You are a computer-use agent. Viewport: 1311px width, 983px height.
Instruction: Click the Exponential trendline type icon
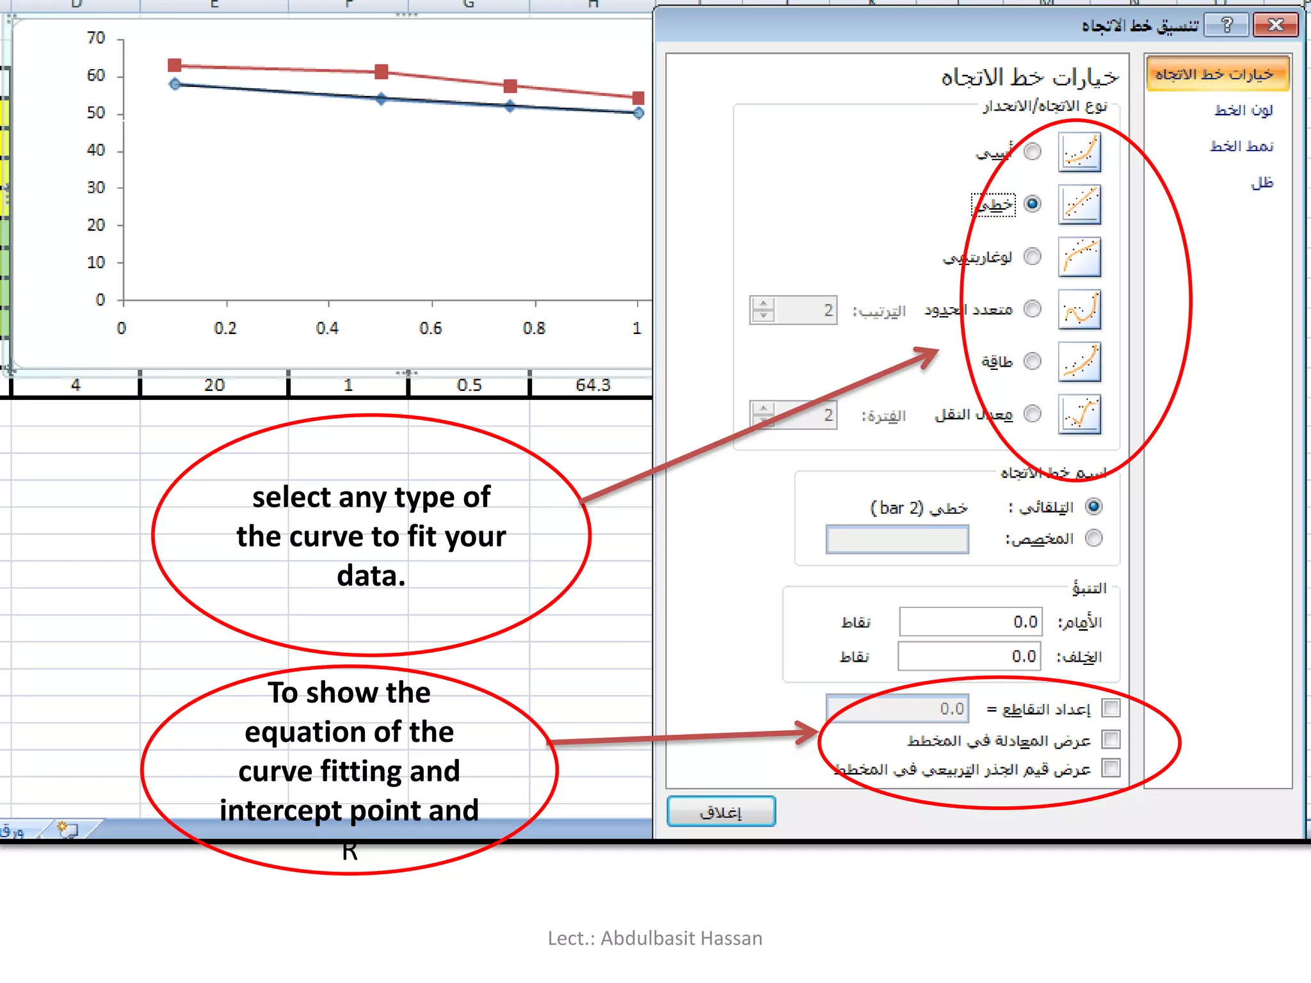coord(1079,152)
